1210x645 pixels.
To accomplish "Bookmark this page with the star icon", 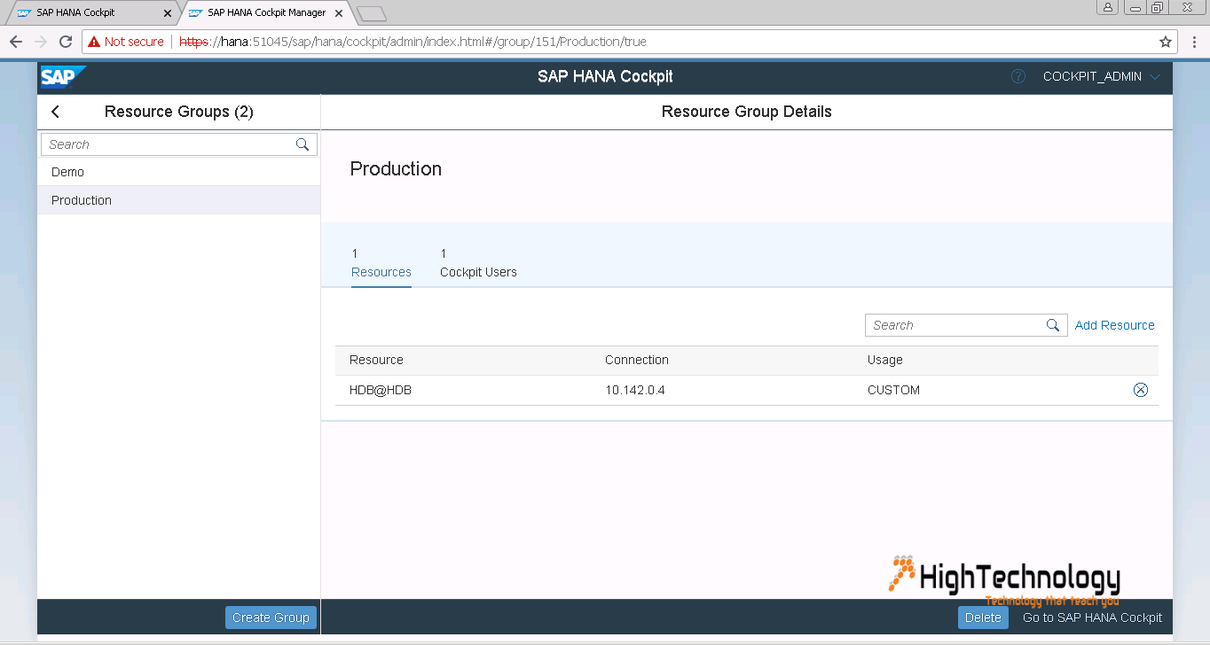I will coord(1166,42).
